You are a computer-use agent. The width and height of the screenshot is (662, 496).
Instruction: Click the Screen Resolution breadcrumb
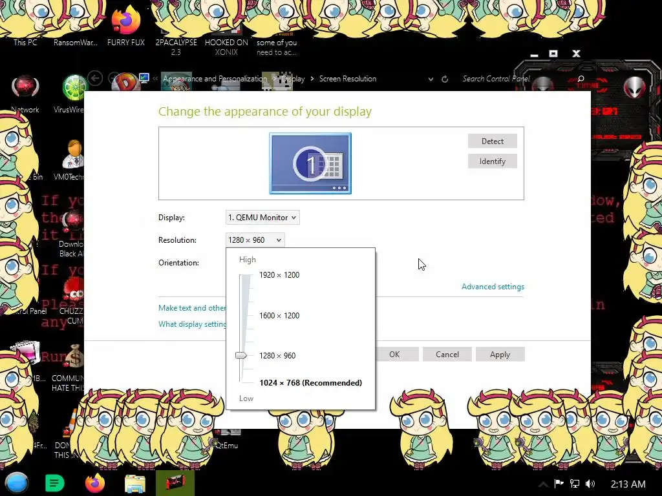pyautogui.click(x=347, y=78)
